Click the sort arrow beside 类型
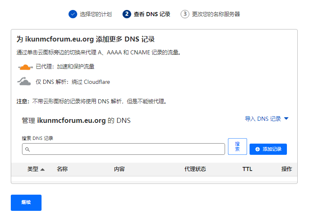The width and height of the screenshot is (311, 215). (42, 169)
